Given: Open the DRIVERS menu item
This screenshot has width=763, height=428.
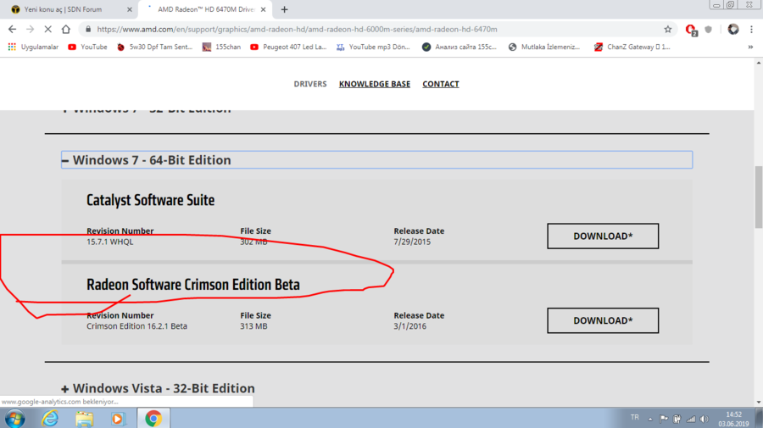Looking at the screenshot, I should coord(310,84).
